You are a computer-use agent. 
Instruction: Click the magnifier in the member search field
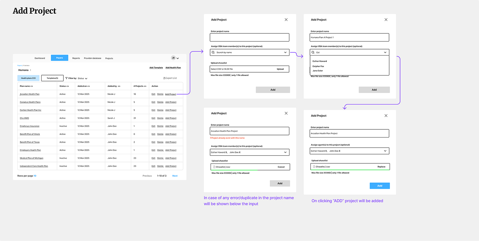213,52
